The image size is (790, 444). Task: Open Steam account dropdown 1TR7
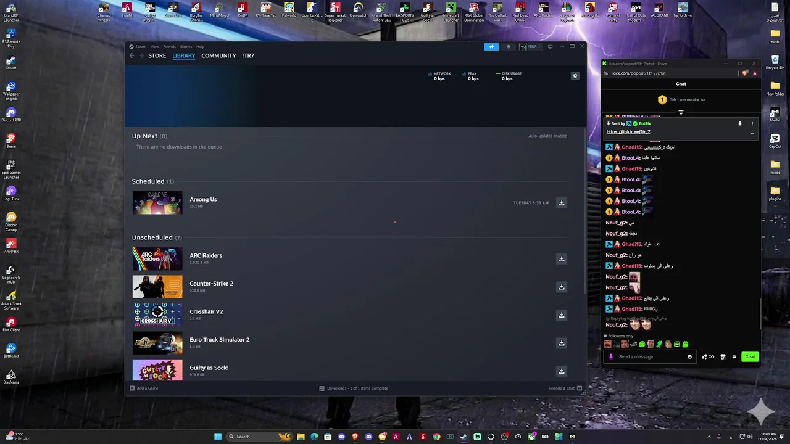tap(531, 47)
